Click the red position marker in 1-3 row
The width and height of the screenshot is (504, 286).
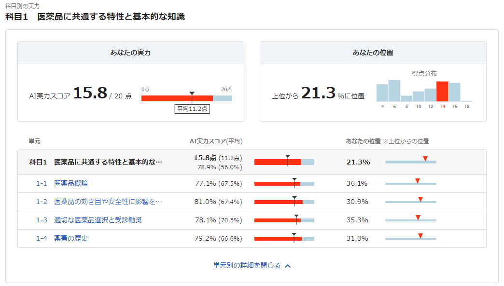click(418, 218)
